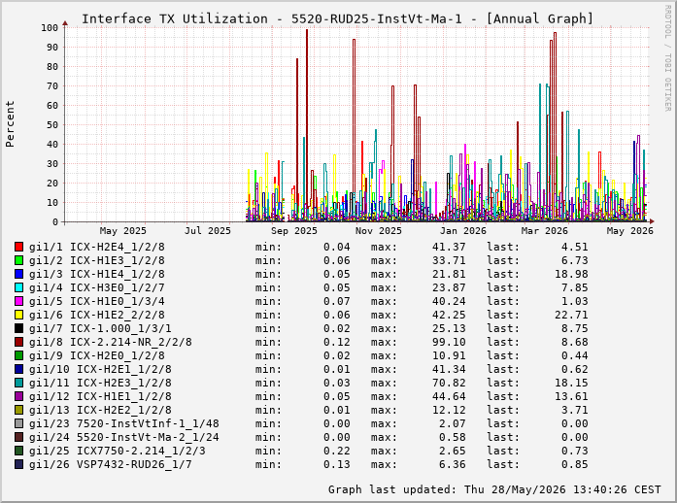Viewport: 677px width, 503px height.
Task: Select the gi1/13 ICX-H2E2_1/2/8 label
Action: (x=100, y=410)
